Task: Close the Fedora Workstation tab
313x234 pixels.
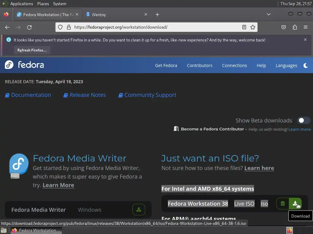Action: [x=77, y=14]
